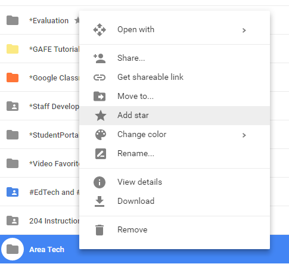Click the *Video Favorites folder icon
The height and width of the screenshot is (270, 289).
(x=13, y=163)
